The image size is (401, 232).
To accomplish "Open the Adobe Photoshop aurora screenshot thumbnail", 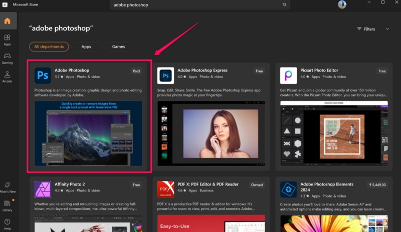I will click(88, 133).
